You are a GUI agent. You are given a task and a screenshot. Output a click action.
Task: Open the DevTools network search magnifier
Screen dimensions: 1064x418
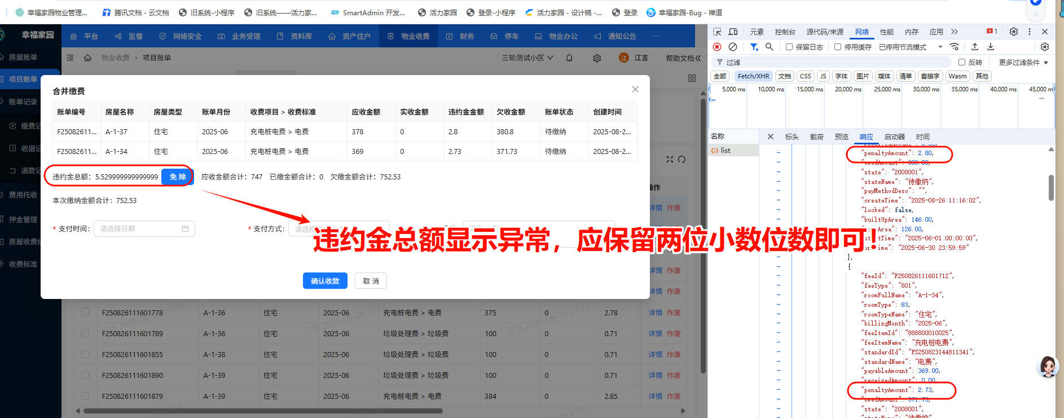(769, 47)
